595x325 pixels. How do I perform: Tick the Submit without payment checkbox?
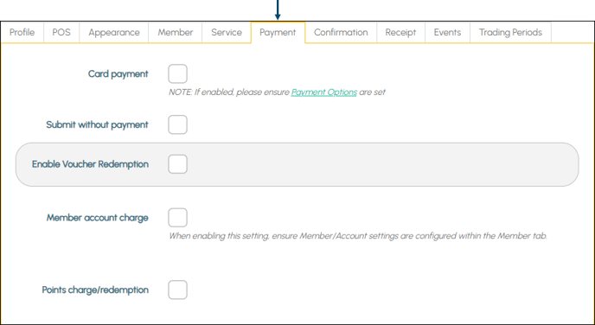point(177,124)
